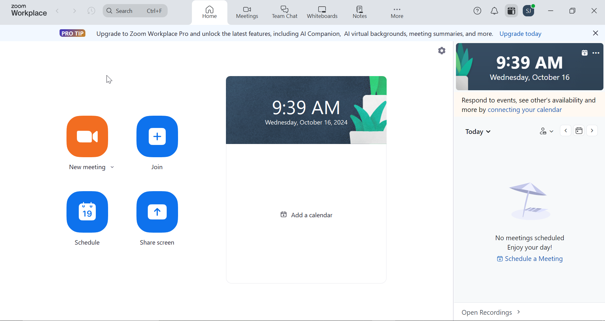Open the Schedule meeting icon
The width and height of the screenshot is (605, 321).
click(x=87, y=212)
